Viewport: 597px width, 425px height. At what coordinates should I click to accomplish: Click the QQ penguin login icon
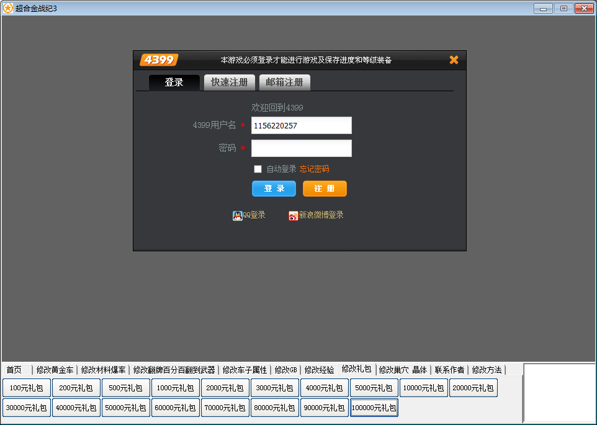point(237,216)
